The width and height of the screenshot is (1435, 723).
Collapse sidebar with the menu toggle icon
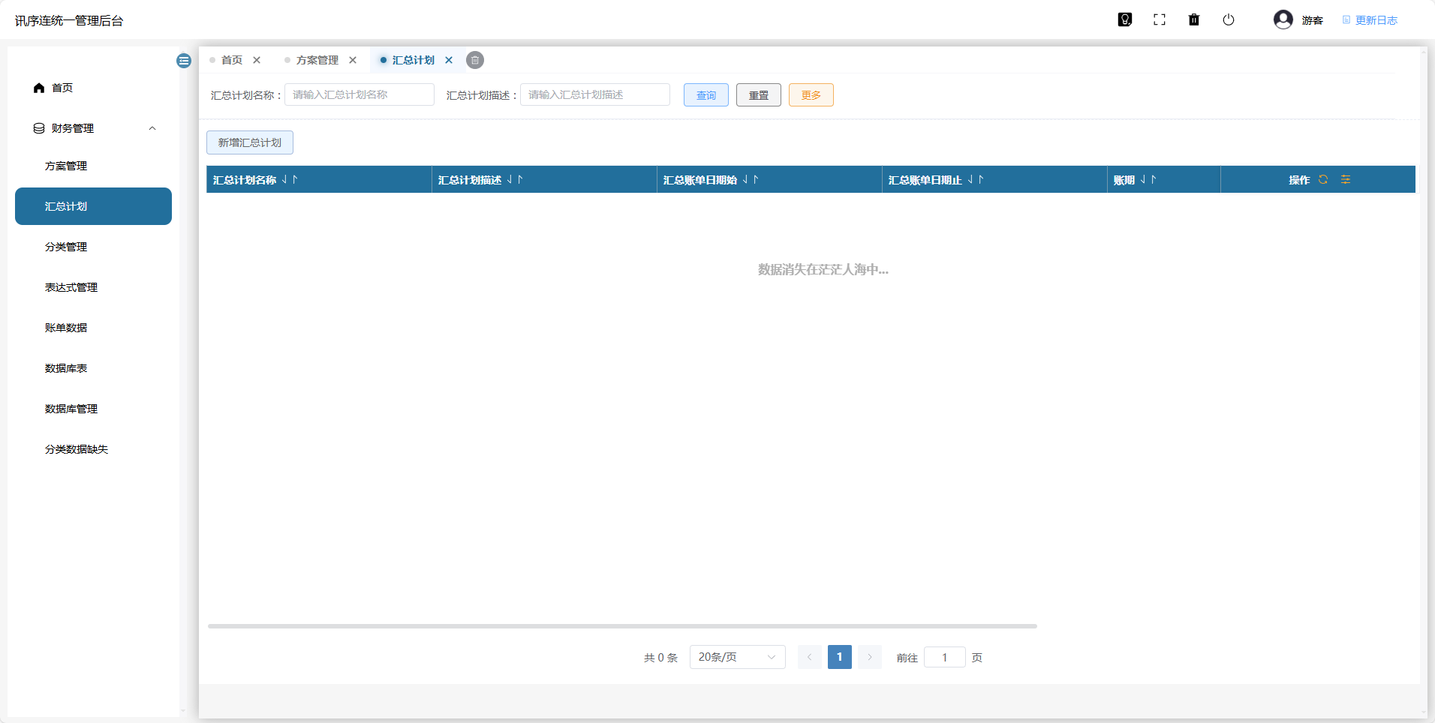click(184, 61)
